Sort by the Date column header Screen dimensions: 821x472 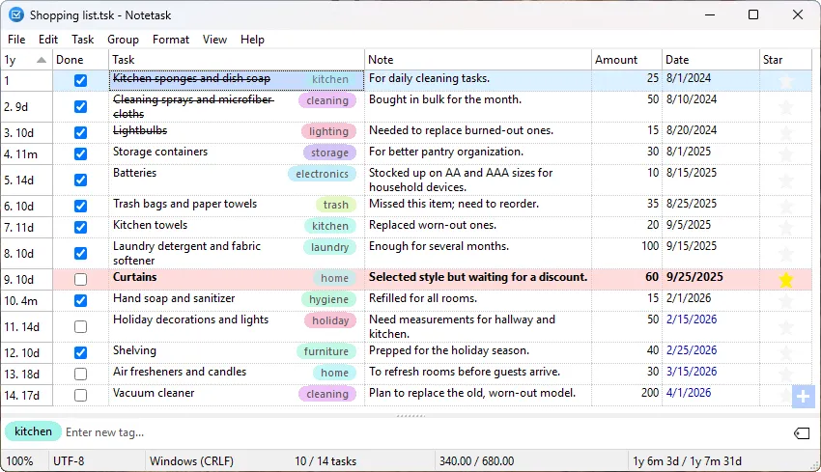(x=711, y=60)
